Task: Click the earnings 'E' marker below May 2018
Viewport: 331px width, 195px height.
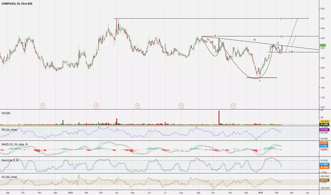Action: pyautogui.click(x=137, y=106)
